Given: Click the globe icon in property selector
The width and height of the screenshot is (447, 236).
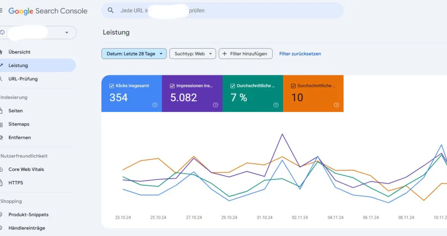Looking at the screenshot, I should tap(2, 32).
